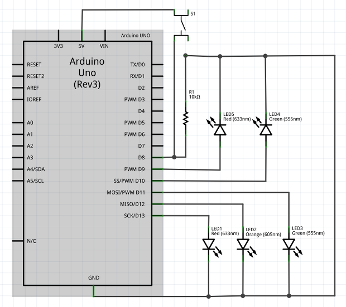Select the LED2 orange diode symbol

pyautogui.click(x=247, y=245)
